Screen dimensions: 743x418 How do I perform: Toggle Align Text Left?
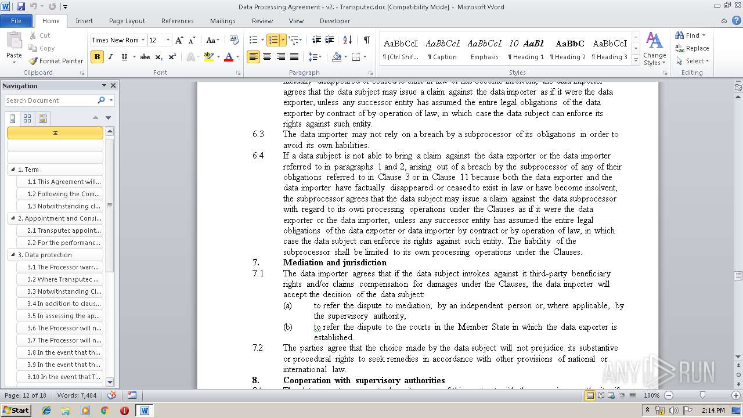[x=253, y=57]
